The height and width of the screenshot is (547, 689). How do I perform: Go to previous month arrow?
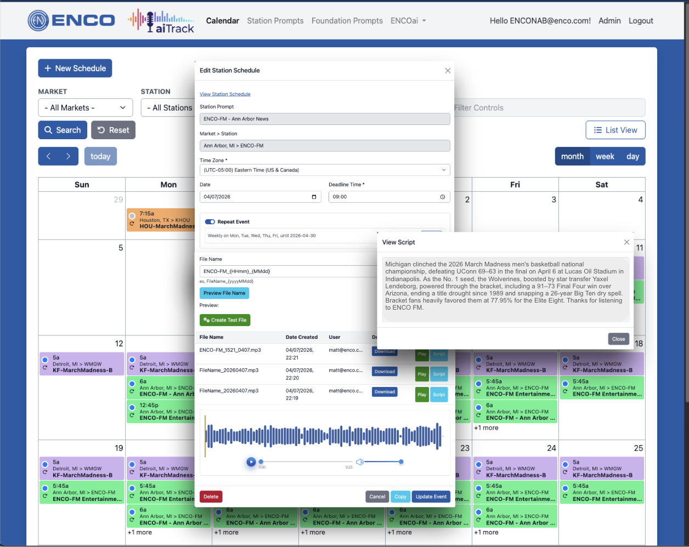click(x=48, y=156)
